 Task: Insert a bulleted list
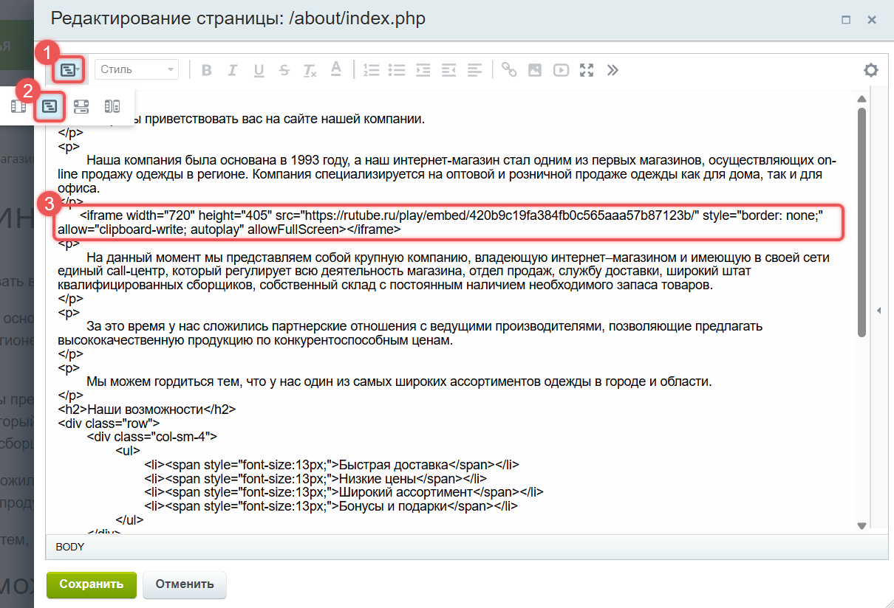[x=397, y=70]
